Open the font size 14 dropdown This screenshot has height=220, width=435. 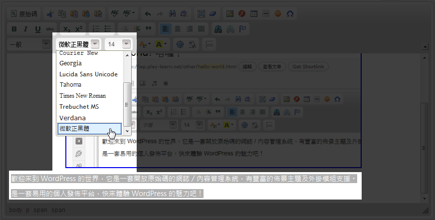[118, 44]
